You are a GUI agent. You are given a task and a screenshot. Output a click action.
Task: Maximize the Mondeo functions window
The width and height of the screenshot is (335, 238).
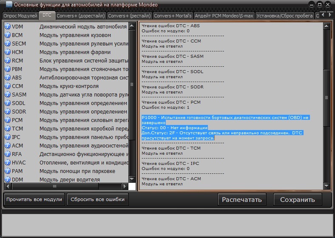click(320, 4)
